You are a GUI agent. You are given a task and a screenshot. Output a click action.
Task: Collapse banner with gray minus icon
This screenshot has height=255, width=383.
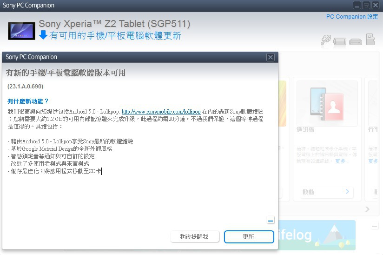375,227
